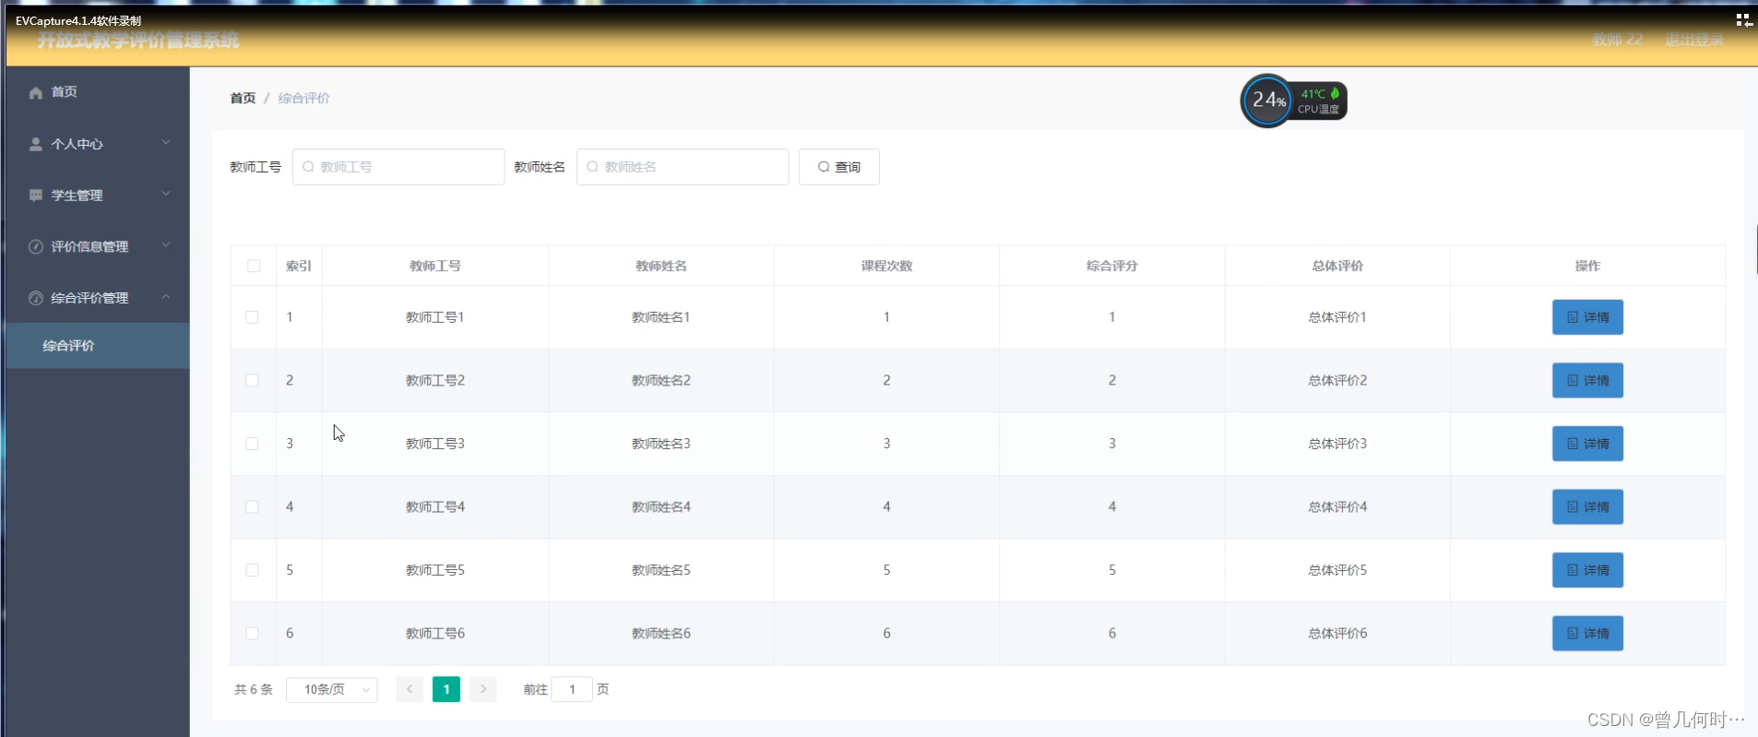This screenshot has height=737, width=1758.
Task: Click 教师 22 user name
Action: (1618, 40)
